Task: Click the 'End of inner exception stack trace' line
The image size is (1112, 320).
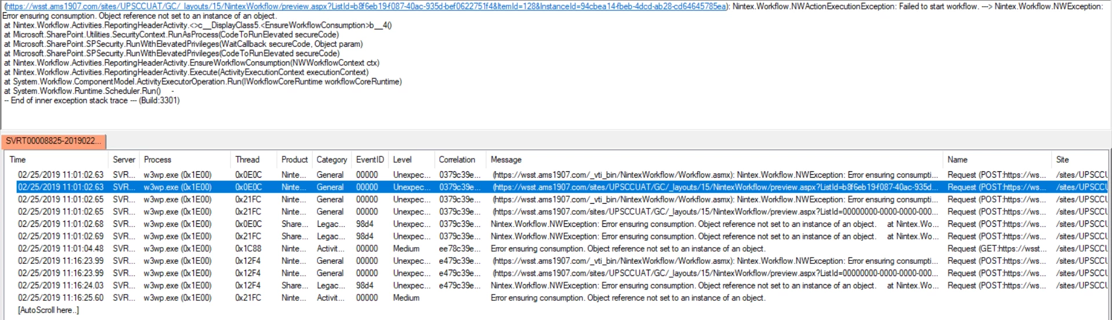Action: (92, 101)
